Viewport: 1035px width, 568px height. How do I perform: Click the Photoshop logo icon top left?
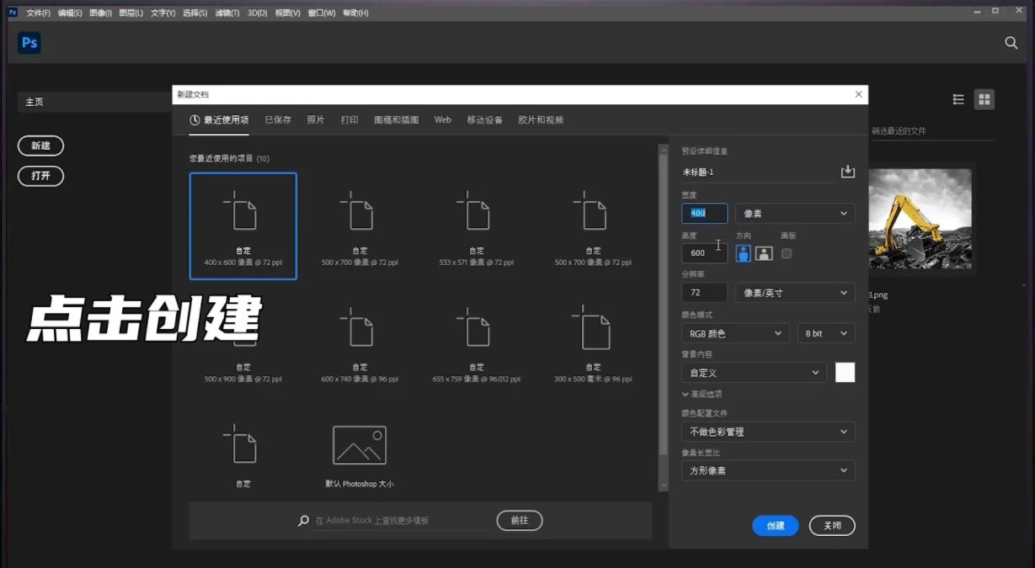(29, 42)
